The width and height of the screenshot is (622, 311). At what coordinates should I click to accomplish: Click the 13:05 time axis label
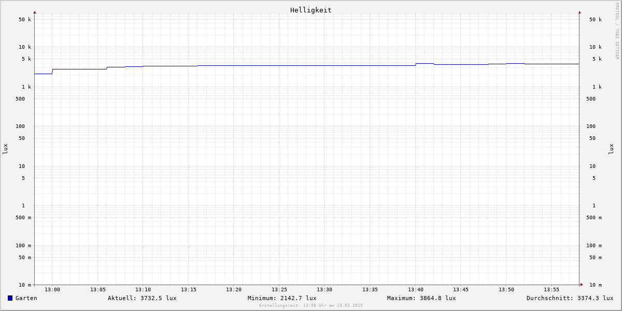pyautogui.click(x=98, y=289)
